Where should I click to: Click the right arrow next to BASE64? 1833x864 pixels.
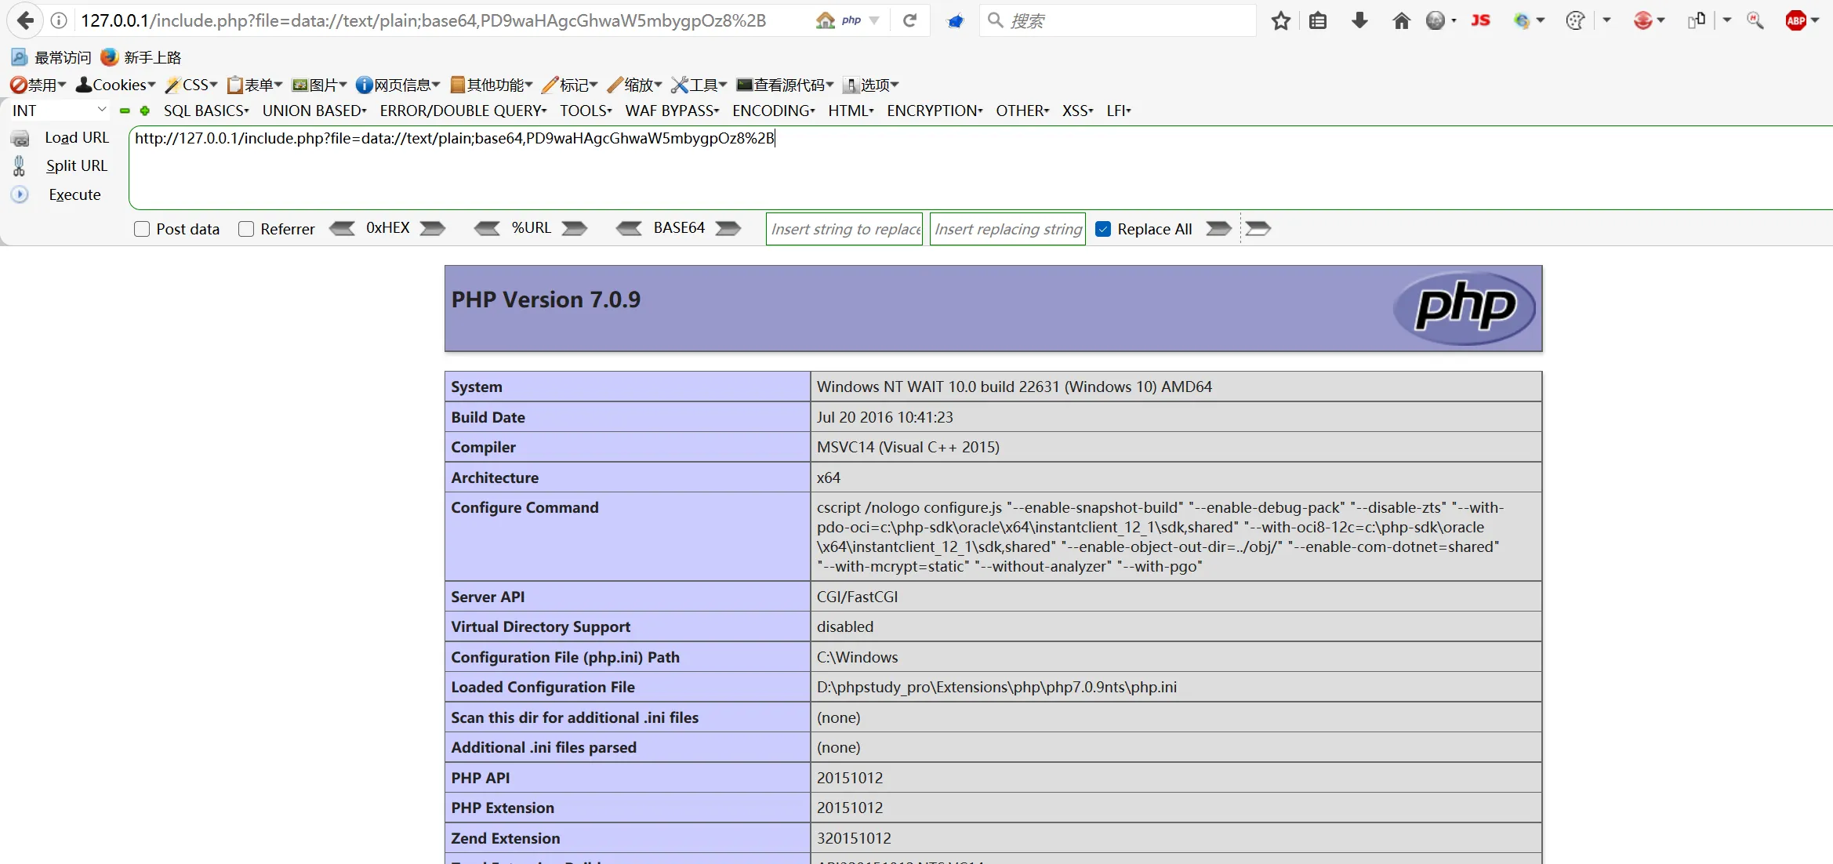tap(728, 228)
